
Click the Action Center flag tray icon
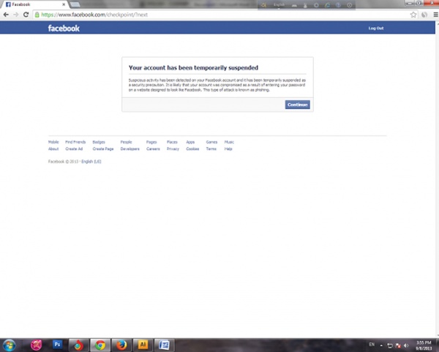(x=398, y=345)
